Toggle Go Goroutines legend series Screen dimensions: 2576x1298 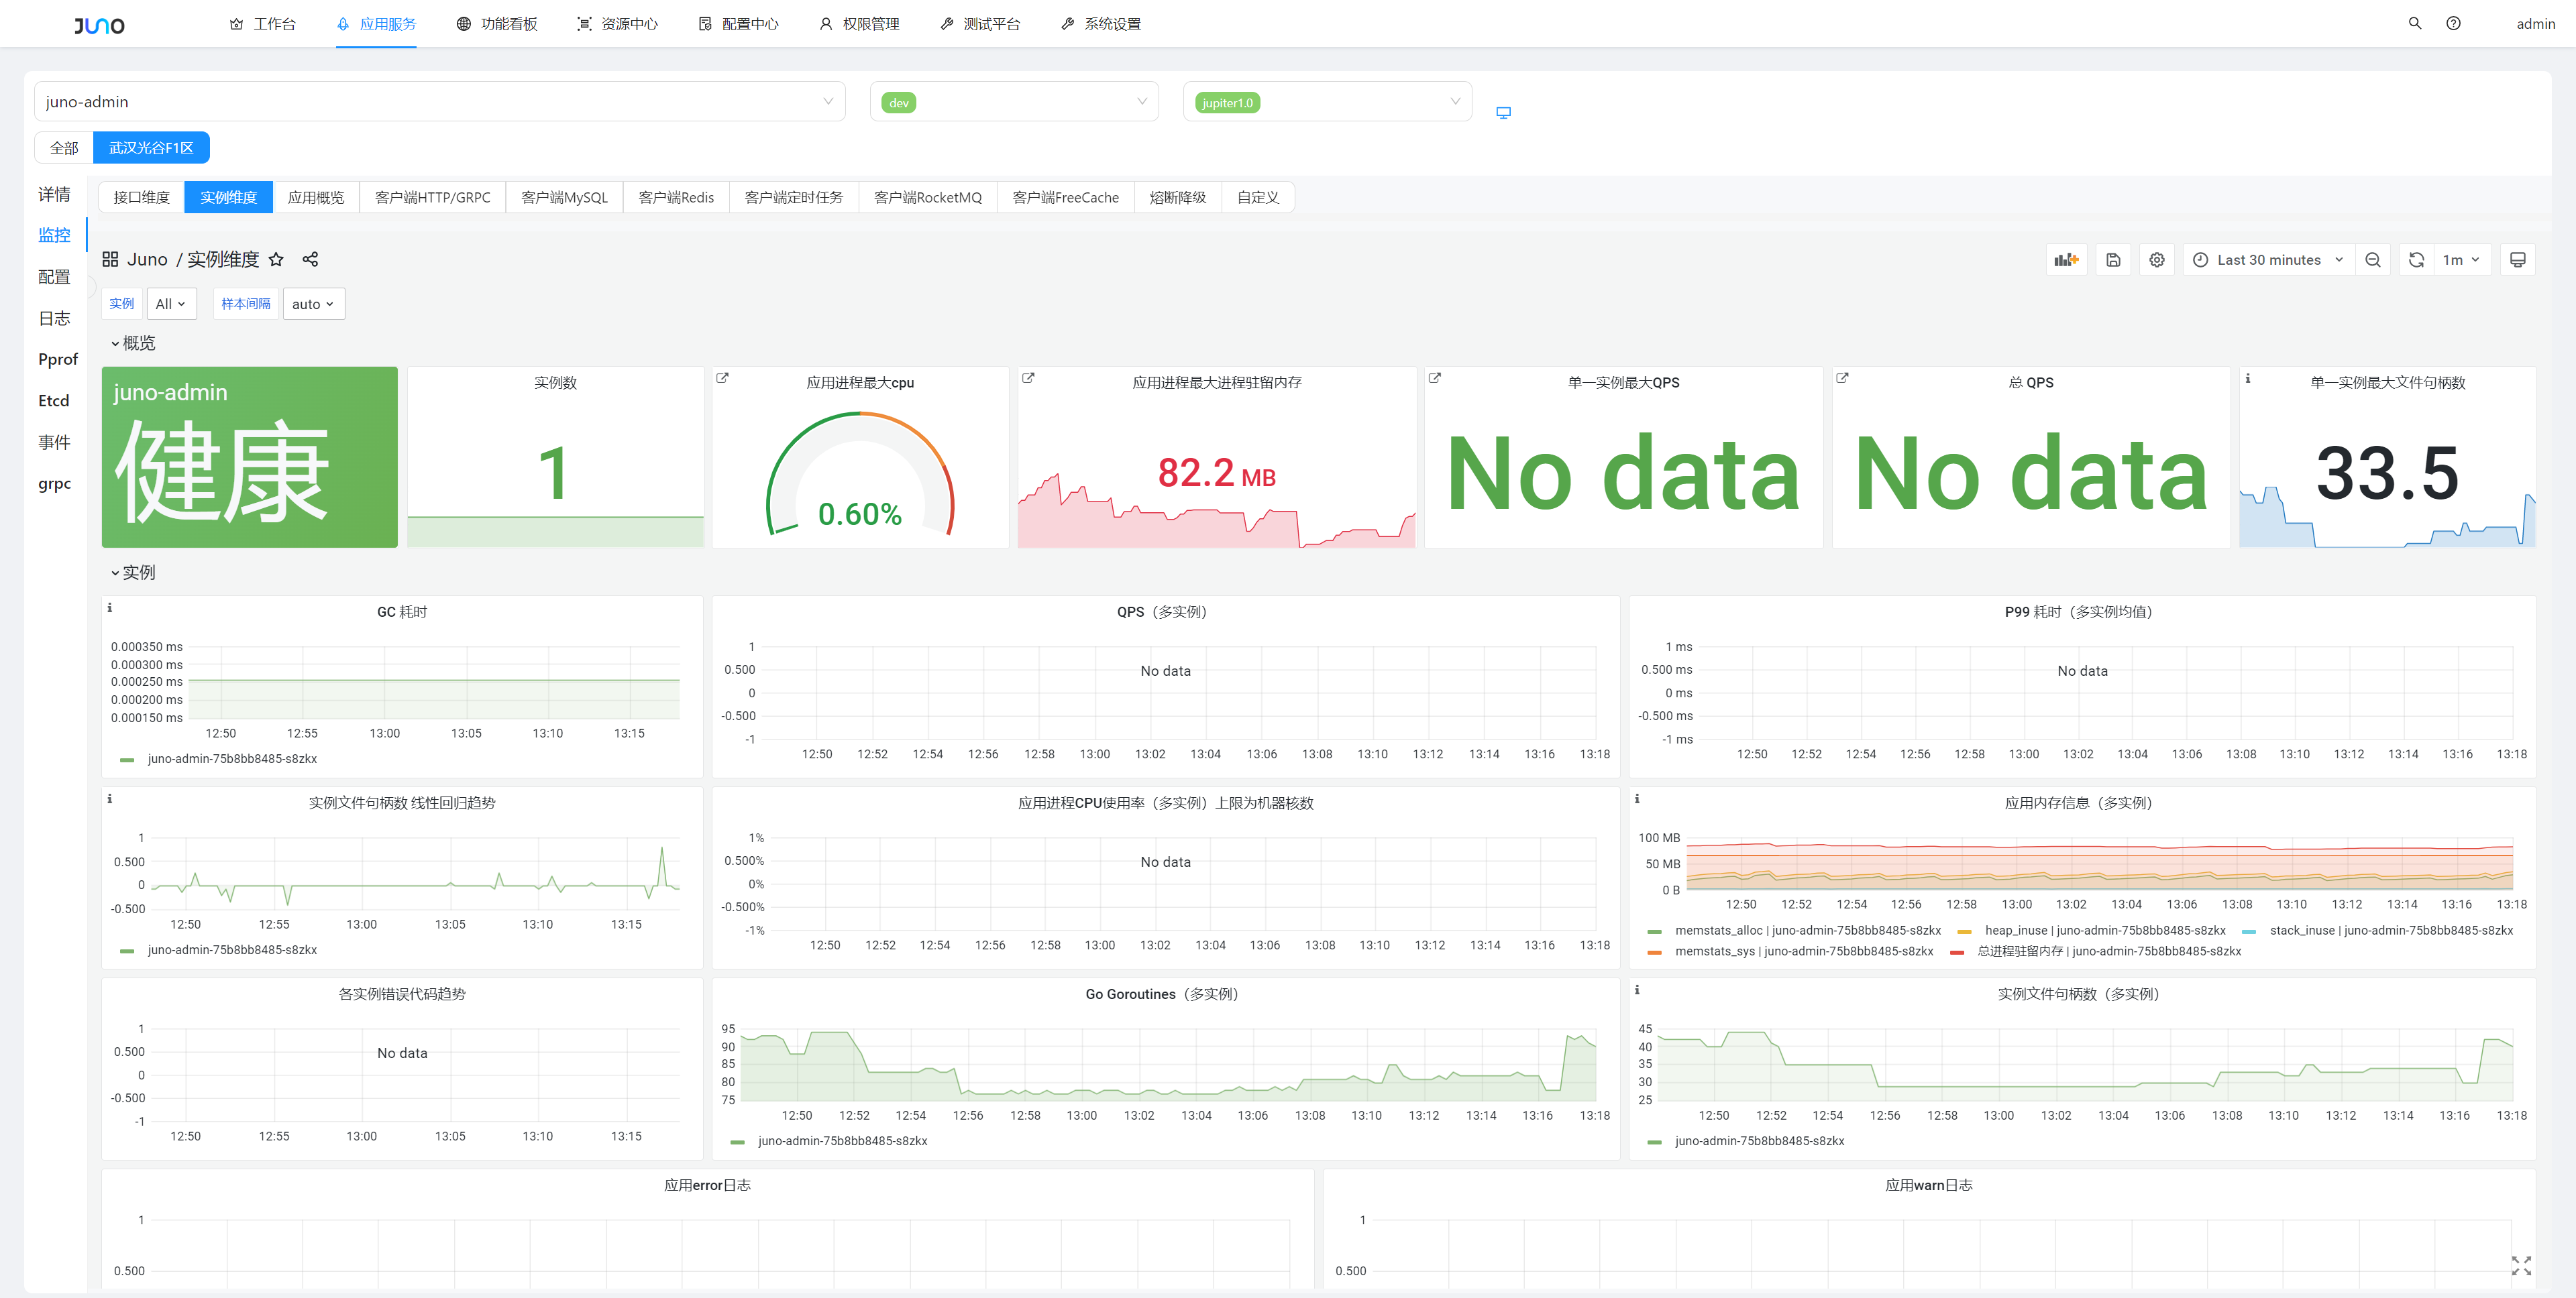[842, 1141]
